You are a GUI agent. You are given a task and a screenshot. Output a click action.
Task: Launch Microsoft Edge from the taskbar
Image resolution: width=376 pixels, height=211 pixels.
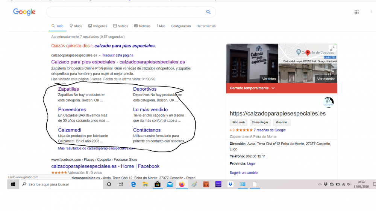coord(133,184)
